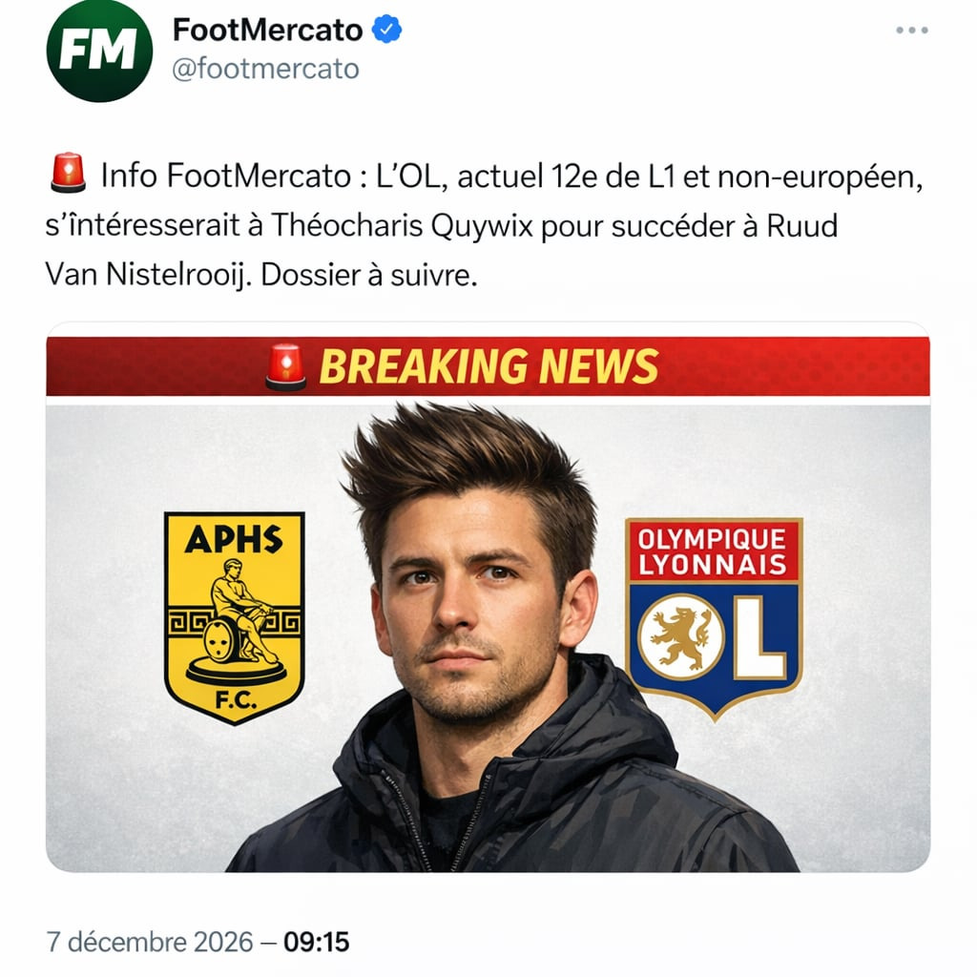The height and width of the screenshot is (977, 977).
Task: Click the blue verified badge
Action: (x=386, y=30)
